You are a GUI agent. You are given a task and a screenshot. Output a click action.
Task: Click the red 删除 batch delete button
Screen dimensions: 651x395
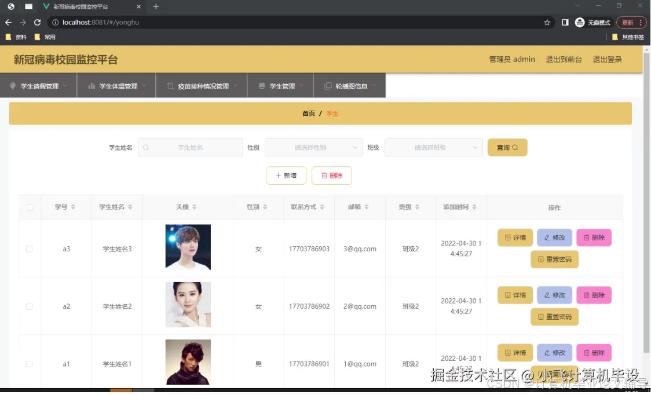click(x=332, y=175)
